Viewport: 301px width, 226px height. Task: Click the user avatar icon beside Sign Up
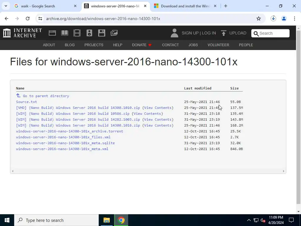[174, 33]
